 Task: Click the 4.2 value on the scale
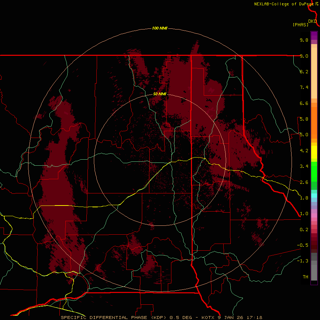point(304,151)
